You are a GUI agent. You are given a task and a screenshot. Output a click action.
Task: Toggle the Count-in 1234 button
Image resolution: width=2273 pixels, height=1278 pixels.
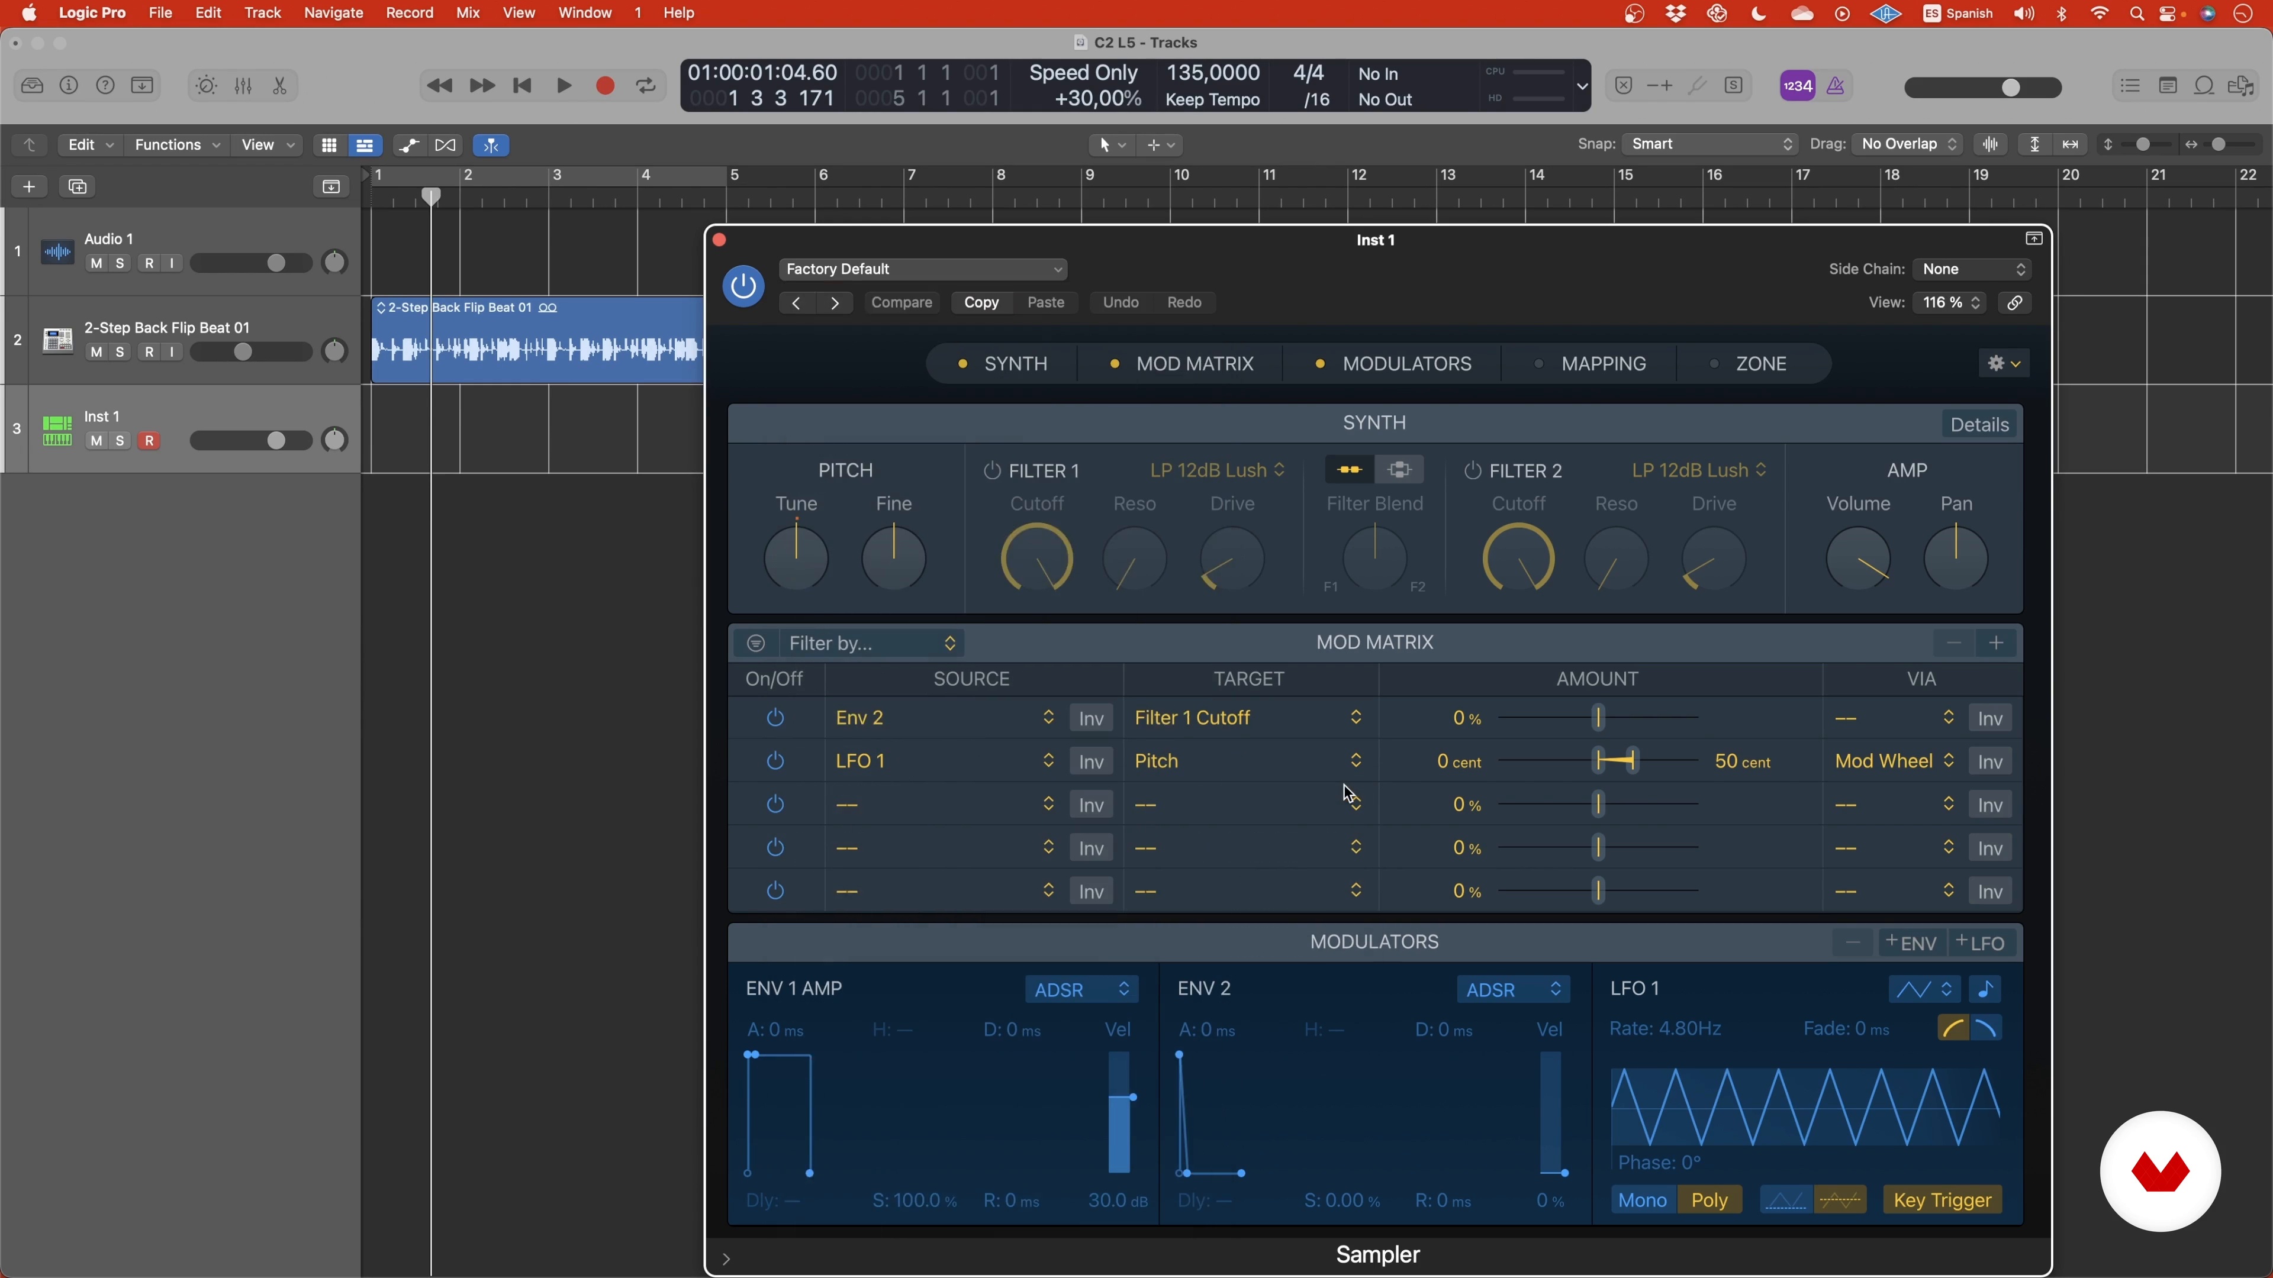(x=1798, y=86)
